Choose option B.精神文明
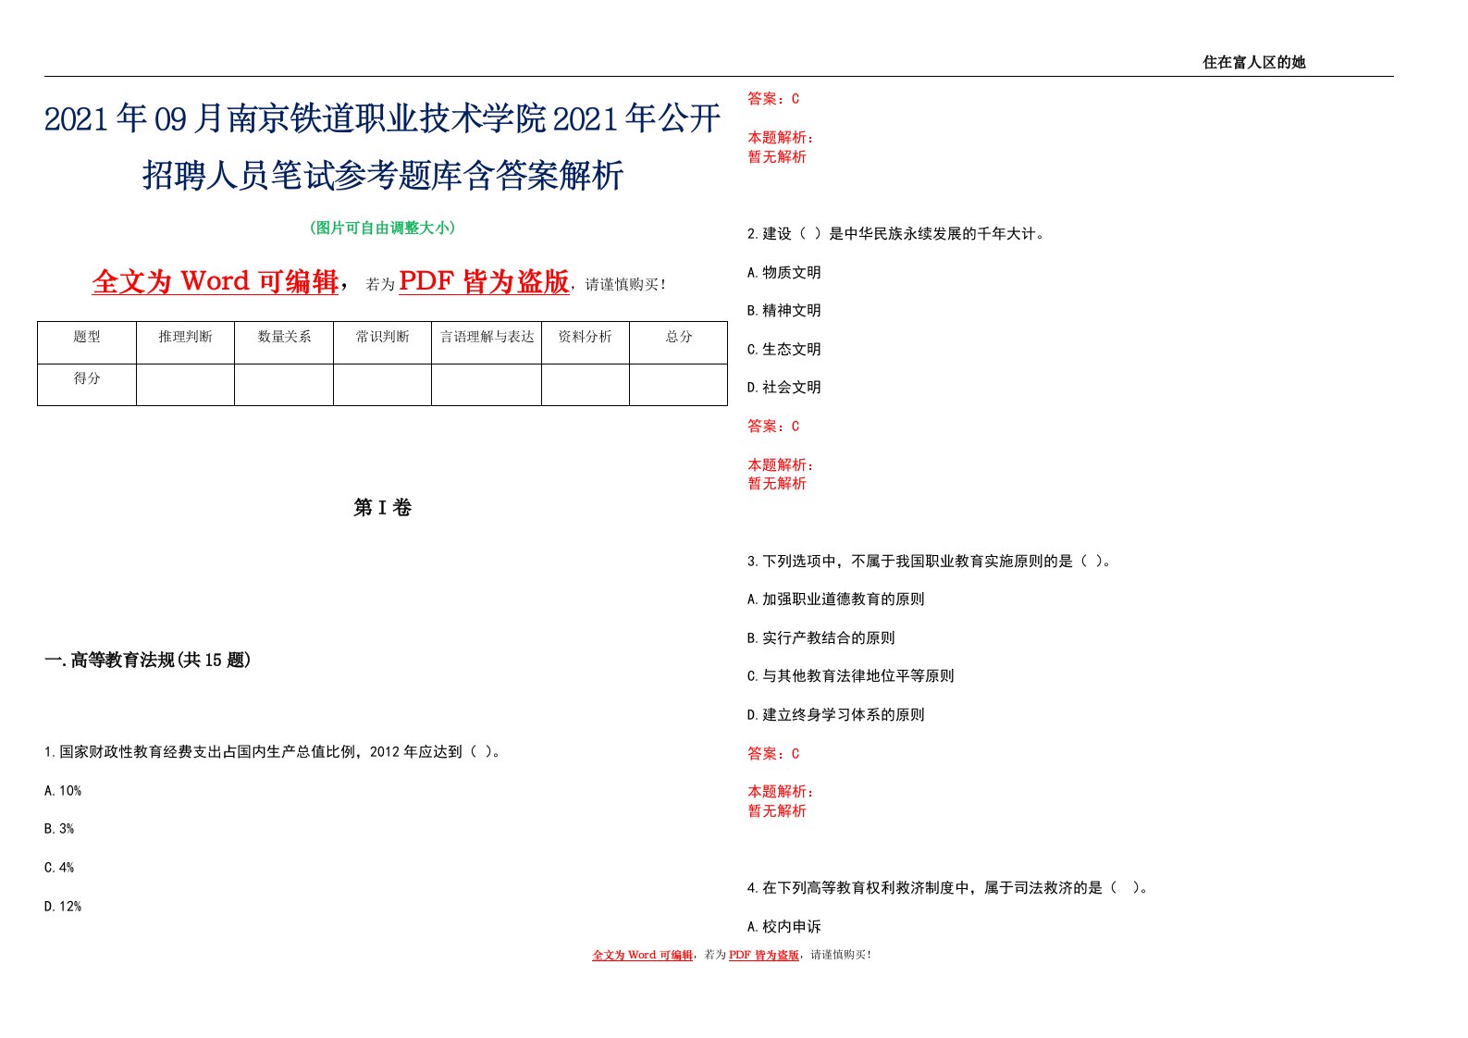The height and width of the screenshot is (1038, 1468). (x=784, y=310)
